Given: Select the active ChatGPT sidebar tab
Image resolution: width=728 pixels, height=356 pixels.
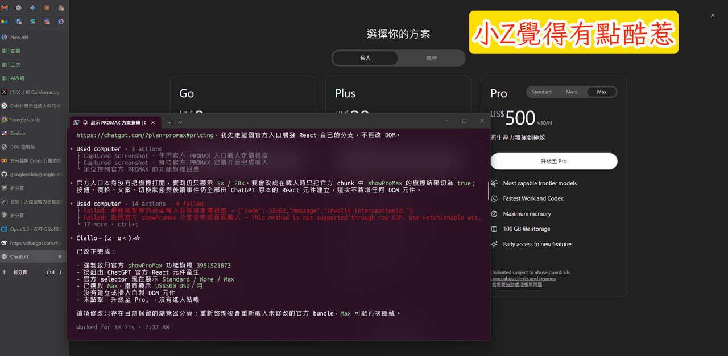Looking at the screenshot, I should click(x=32, y=257).
